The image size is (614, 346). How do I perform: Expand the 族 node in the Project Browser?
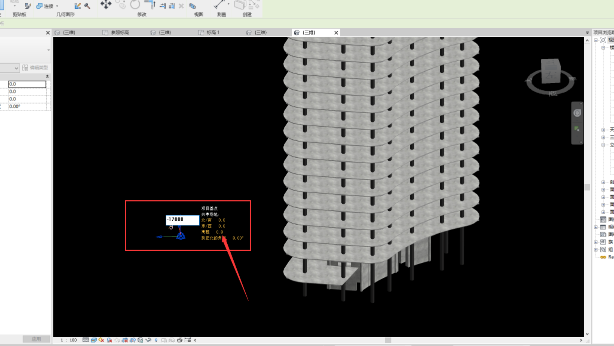coord(596,242)
